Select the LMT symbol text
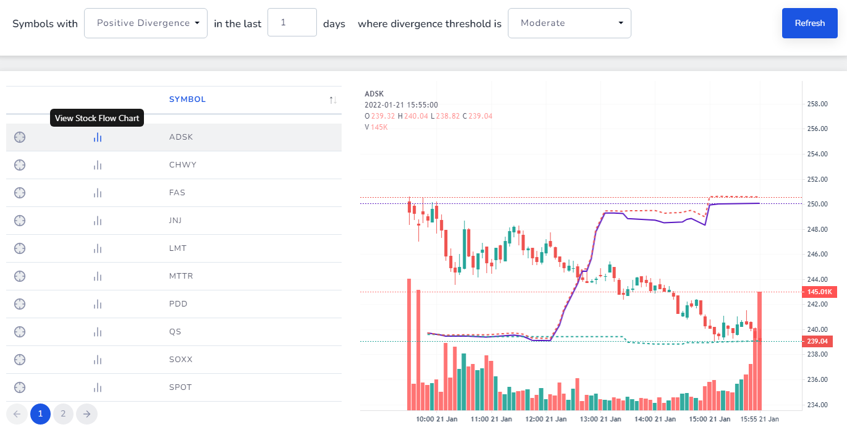The width and height of the screenshot is (847, 427). tap(178, 248)
